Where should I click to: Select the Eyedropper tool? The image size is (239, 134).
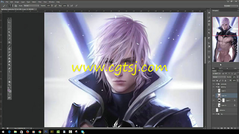pyautogui.click(x=10, y=39)
